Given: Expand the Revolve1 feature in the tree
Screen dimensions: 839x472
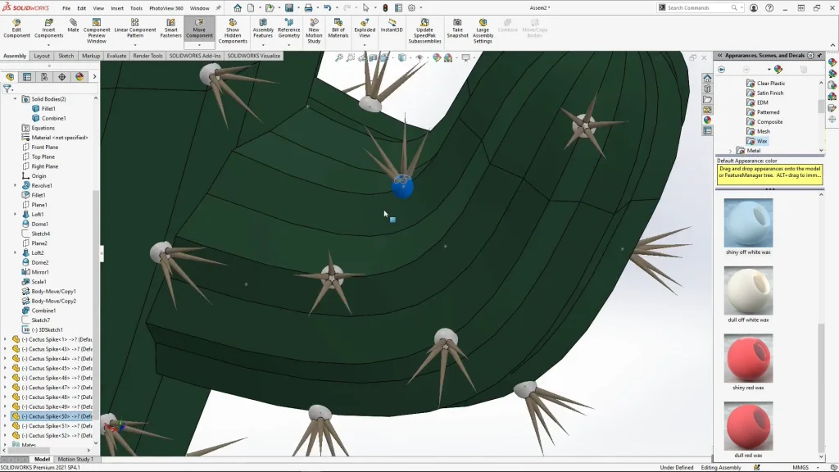Looking at the screenshot, I should tap(15, 186).
